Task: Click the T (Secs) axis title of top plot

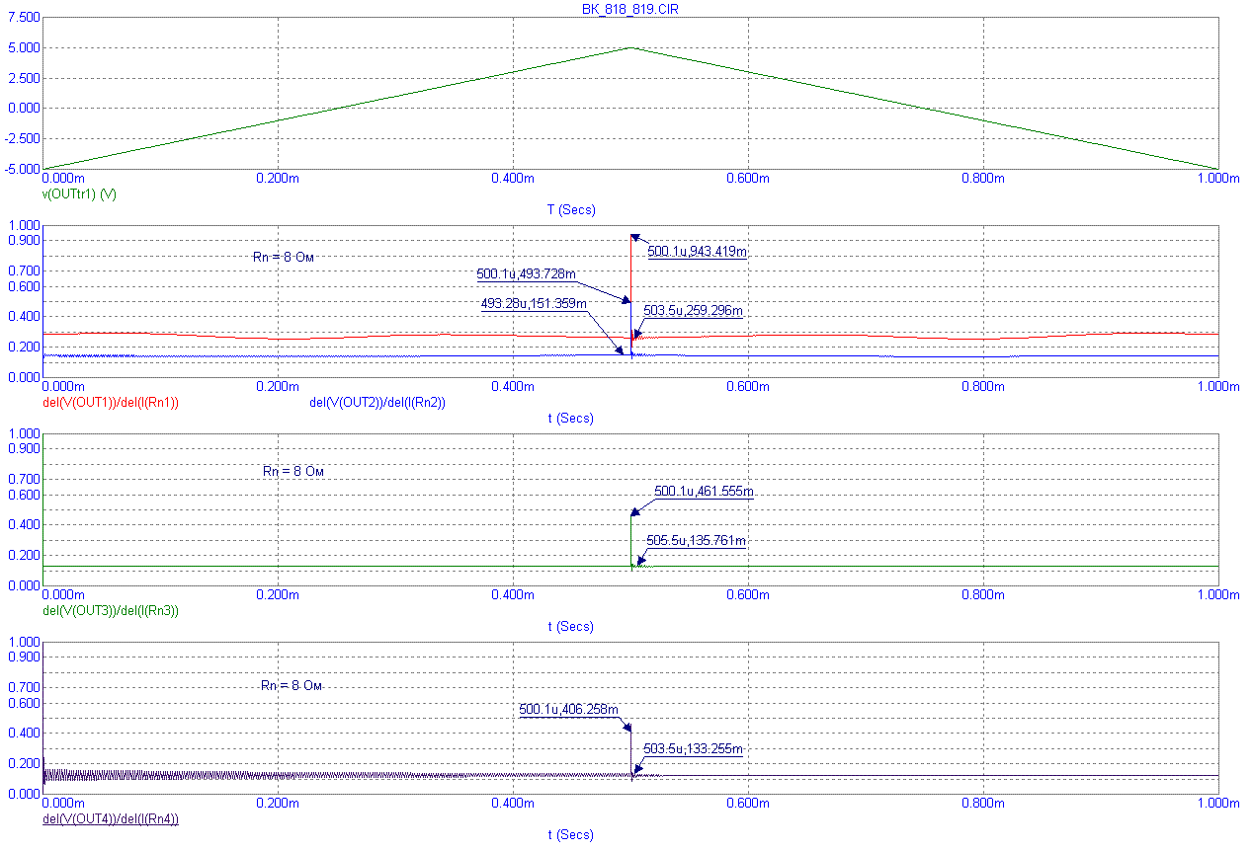Action: pos(571,210)
